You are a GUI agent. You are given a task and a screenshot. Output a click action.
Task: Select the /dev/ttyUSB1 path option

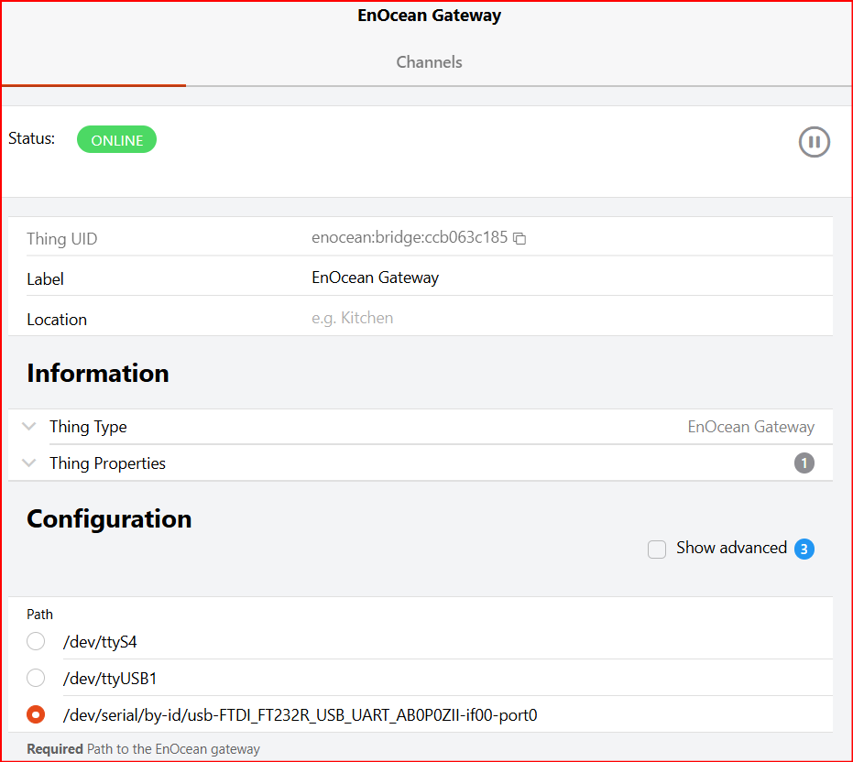pos(36,678)
